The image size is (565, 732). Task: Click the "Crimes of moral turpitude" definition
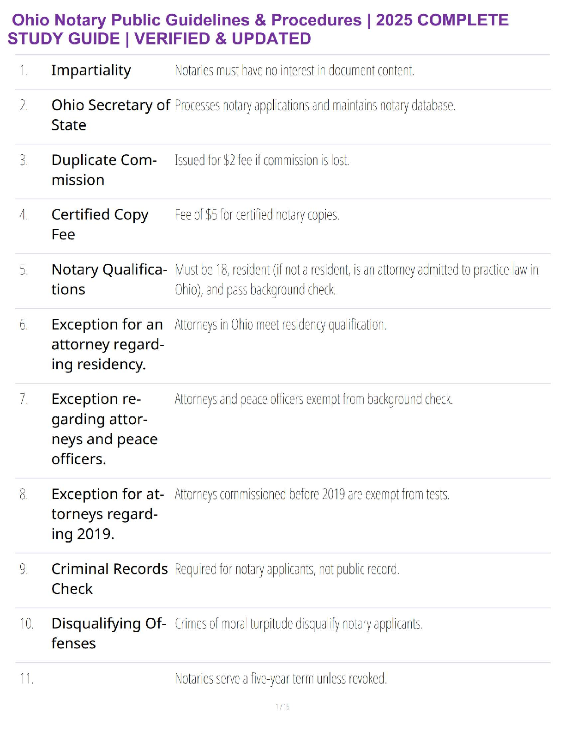pos(298,624)
